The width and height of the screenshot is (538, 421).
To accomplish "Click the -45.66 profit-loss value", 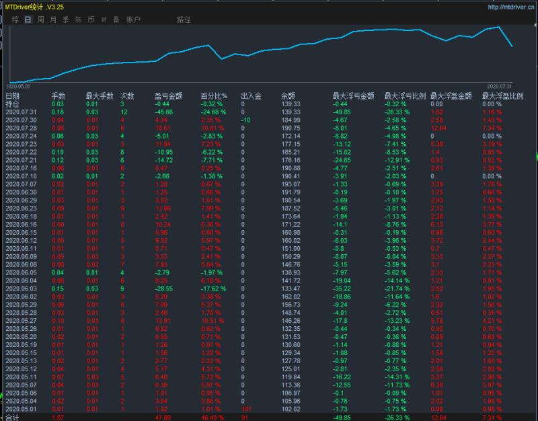I will tap(163, 112).
